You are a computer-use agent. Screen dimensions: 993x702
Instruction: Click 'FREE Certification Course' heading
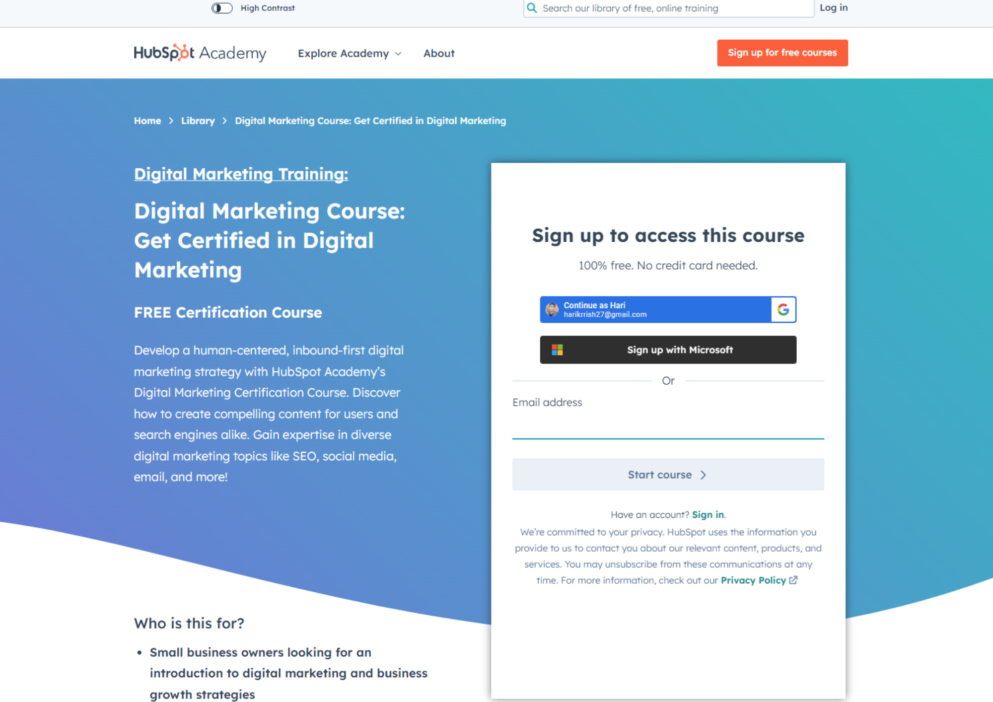228,312
